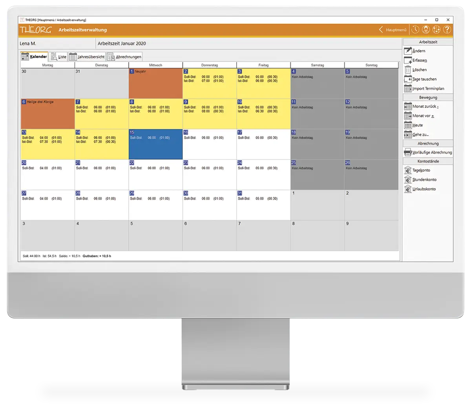Select the Abrechnungen tab
Viewport: 471px width, 419px height.
click(124, 57)
